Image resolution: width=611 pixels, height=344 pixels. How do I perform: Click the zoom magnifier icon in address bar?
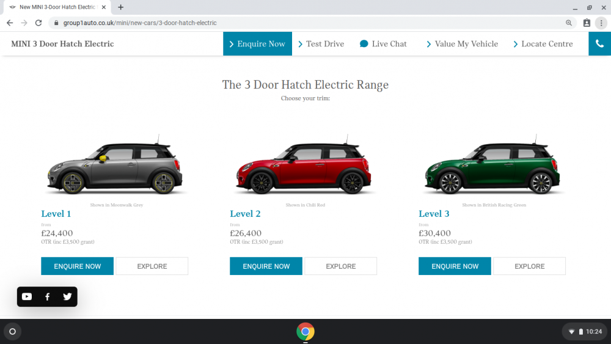[569, 23]
